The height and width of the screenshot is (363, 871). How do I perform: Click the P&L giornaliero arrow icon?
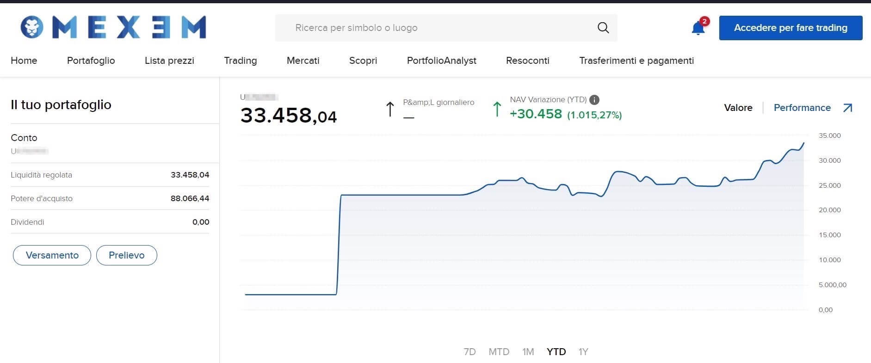point(390,109)
